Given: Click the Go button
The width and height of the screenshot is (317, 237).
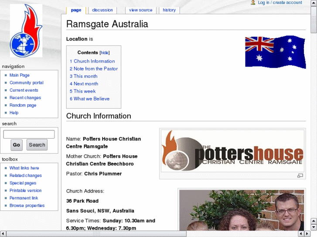Looking at the screenshot, I should 17,145.
